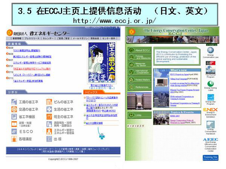Open メールマガジン in the top navigation

pyautogui.click(x=80, y=38)
